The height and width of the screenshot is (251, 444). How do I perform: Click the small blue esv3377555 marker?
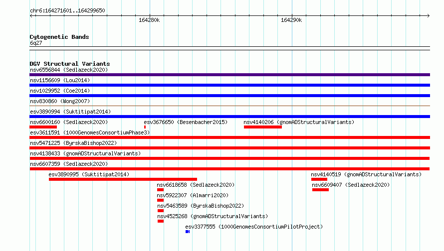(x=188, y=232)
